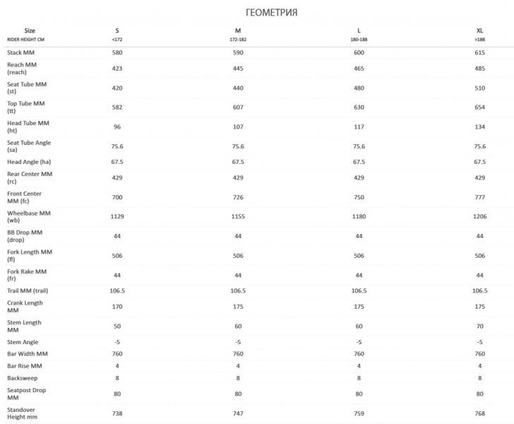Select the M size column header
Image resolution: width=514 pixels, height=424 pixels.
238,30
